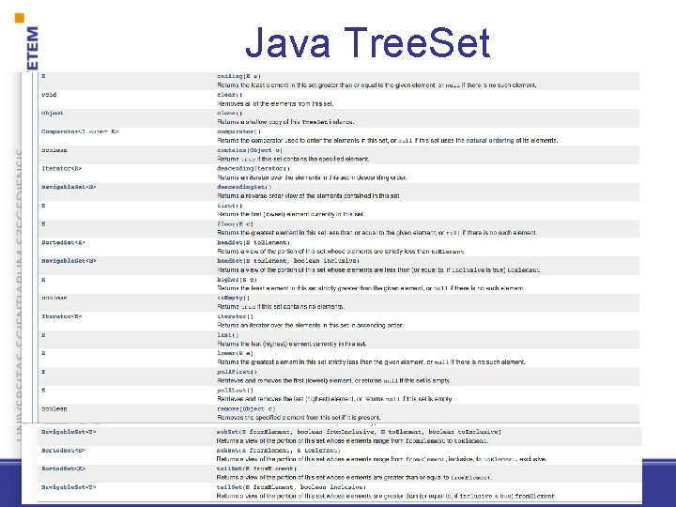Image resolution: width=676 pixels, height=507 pixels.
Task: Select 'boolean' return type in contains row
Action: point(54,150)
